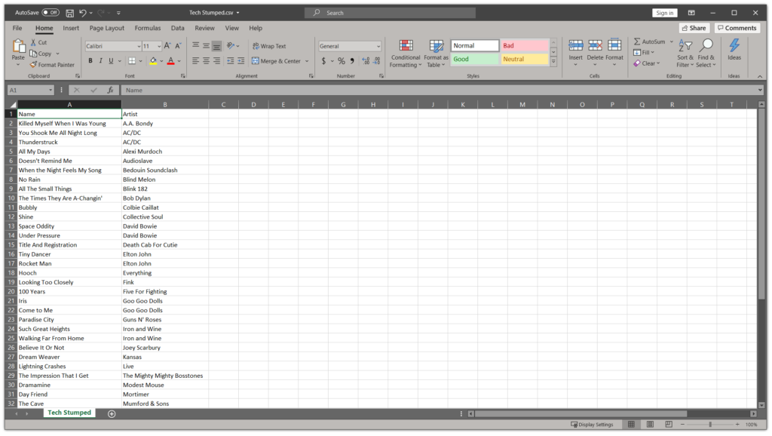Open the AutoSum dropdown arrow
The image size is (772, 436).
click(x=671, y=42)
